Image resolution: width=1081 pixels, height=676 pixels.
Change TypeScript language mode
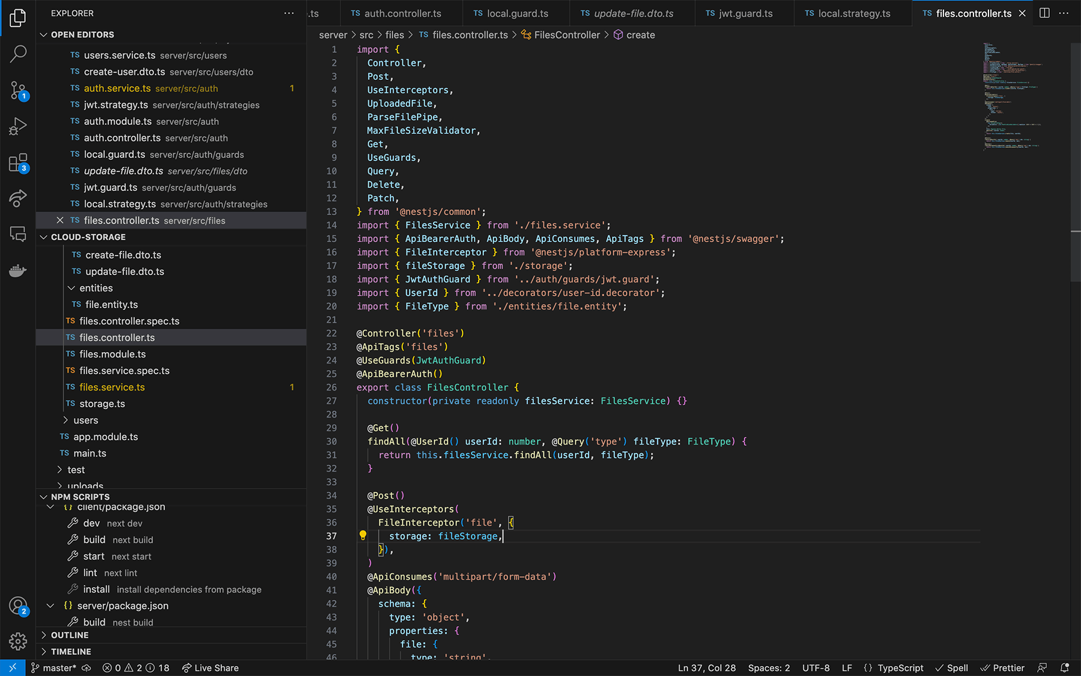point(900,668)
